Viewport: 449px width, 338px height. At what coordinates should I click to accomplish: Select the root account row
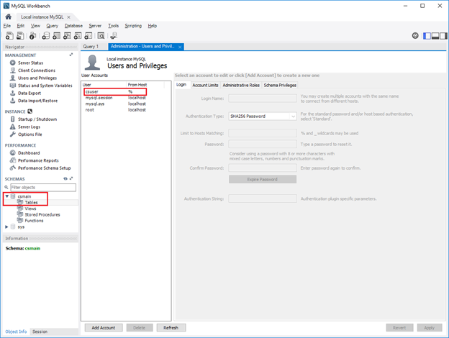115,110
